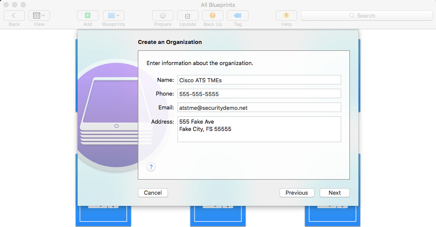Open the View dropdown in toolbar
Image resolution: width=436 pixels, height=227 pixels.
(39, 16)
